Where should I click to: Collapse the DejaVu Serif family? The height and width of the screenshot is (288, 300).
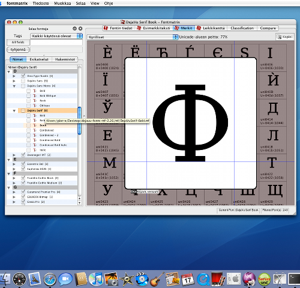click(x=14, y=110)
